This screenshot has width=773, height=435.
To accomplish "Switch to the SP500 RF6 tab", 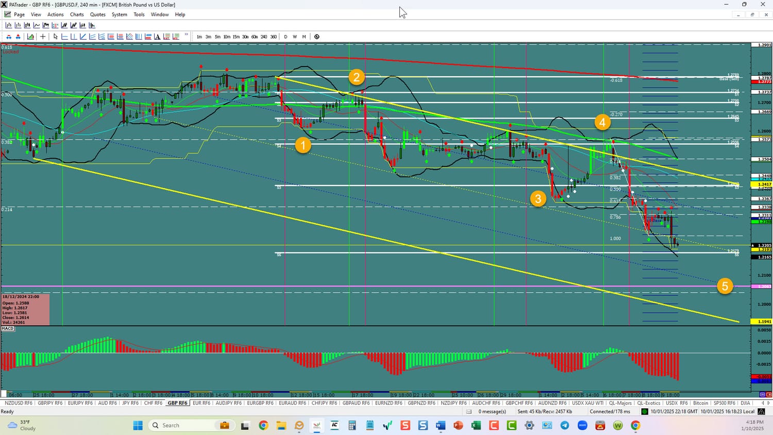I will tap(724, 403).
